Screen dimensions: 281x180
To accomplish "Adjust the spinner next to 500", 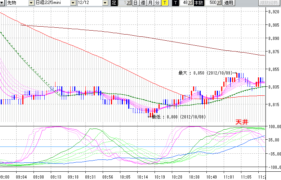I will point(219,3).
